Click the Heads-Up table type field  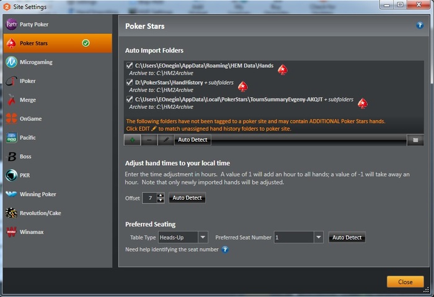(179, 238)
